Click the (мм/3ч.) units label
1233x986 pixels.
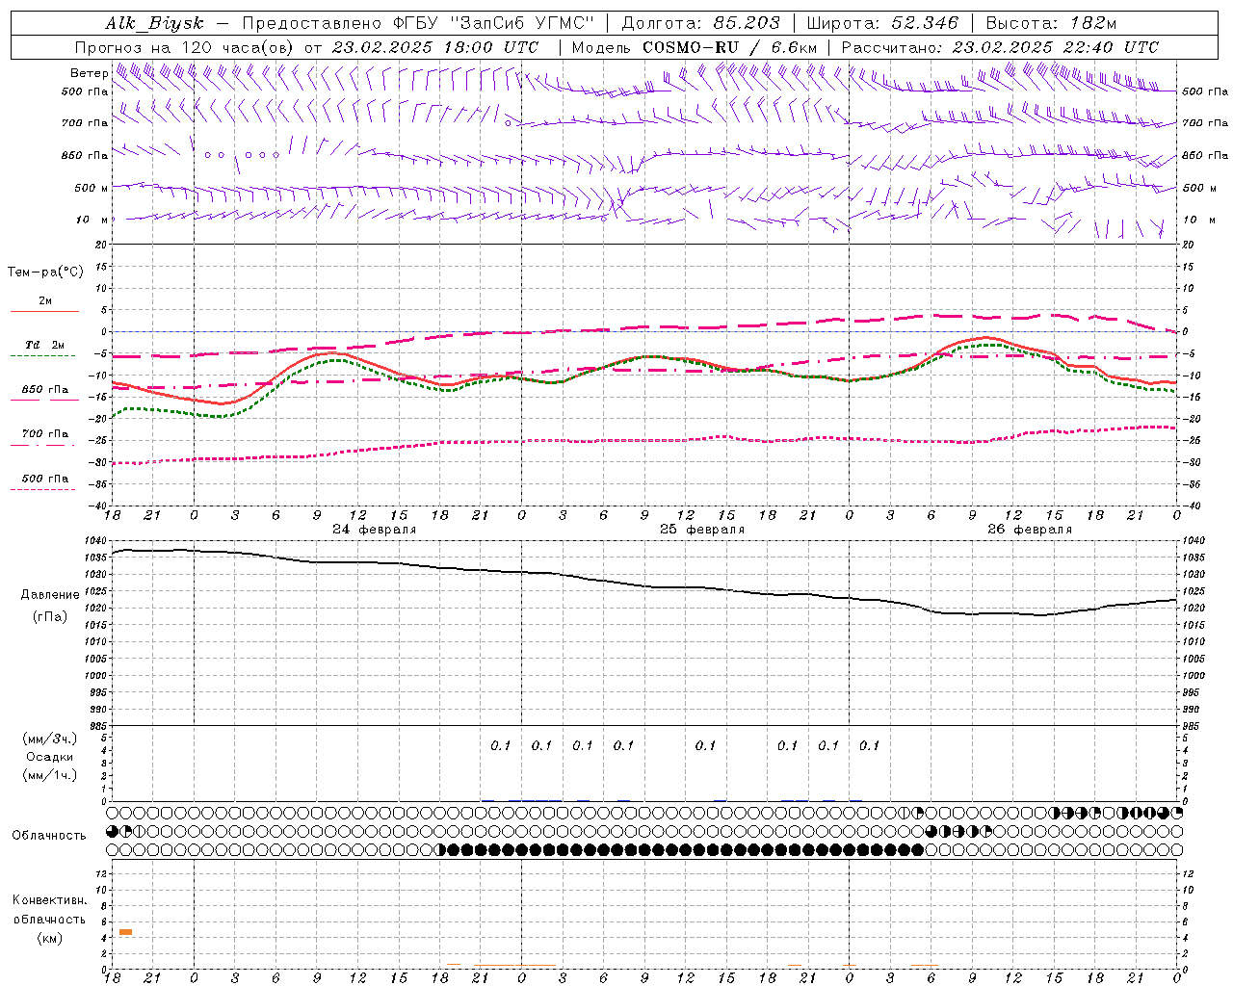click(50, 739)
